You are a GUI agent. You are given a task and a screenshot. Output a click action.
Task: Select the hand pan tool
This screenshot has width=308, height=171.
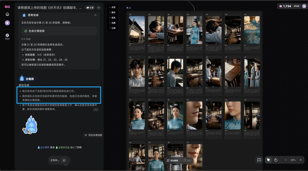pos(276,160)
